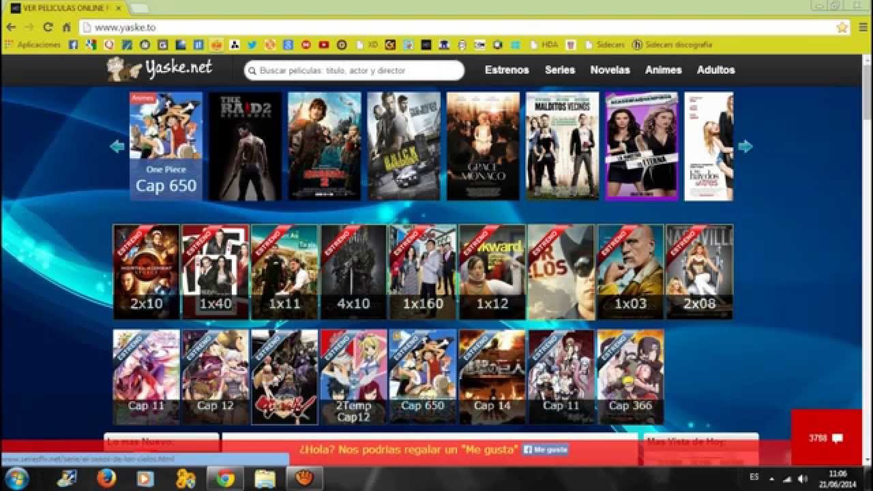Open the Animes menu

664,70
